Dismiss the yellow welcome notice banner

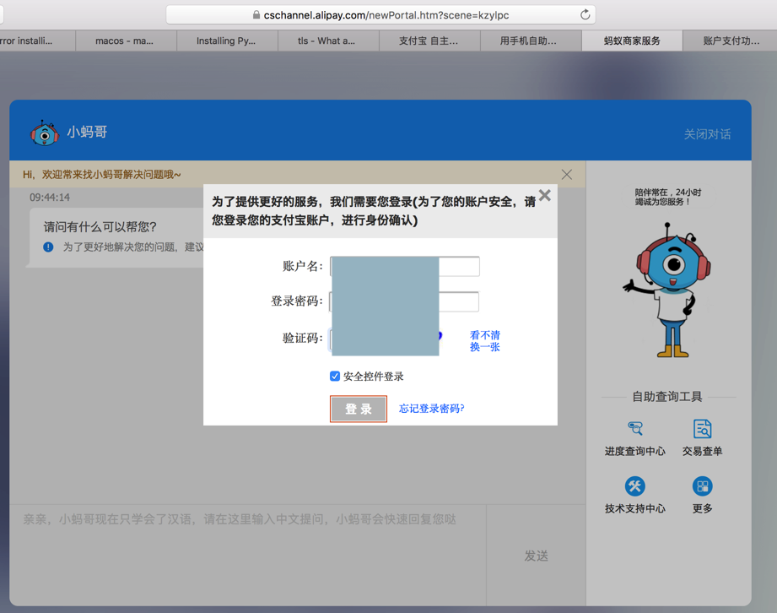point(566,175)
